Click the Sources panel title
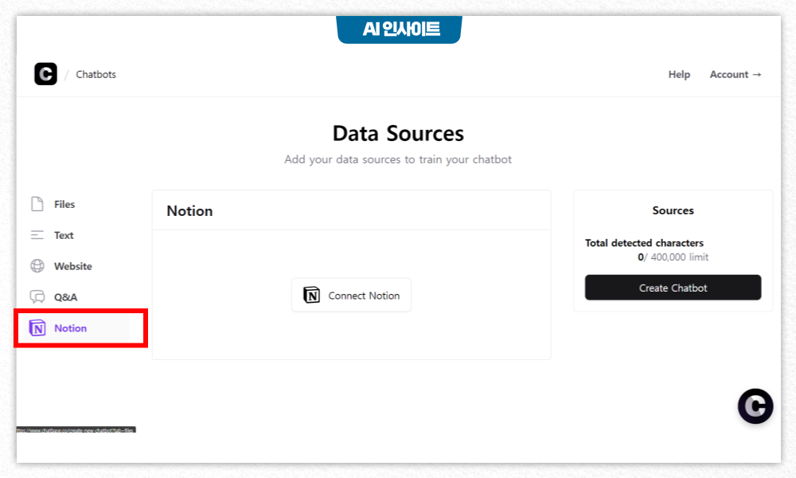796x478 pixels. [x=673, y=210]
